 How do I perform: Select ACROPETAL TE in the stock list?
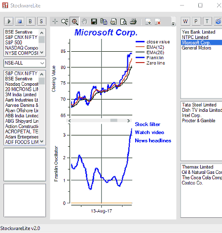click(22, 132)
